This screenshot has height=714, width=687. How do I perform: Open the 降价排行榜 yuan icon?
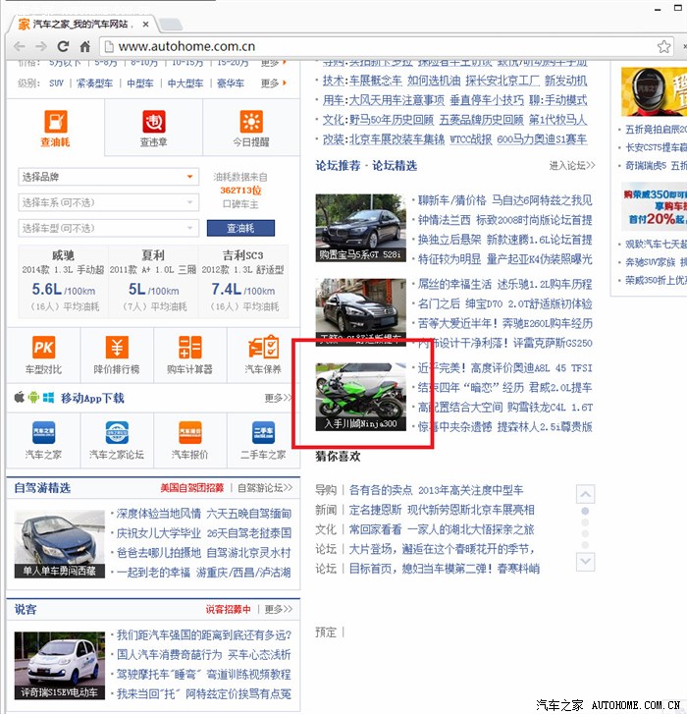click(x=117, y=348)
